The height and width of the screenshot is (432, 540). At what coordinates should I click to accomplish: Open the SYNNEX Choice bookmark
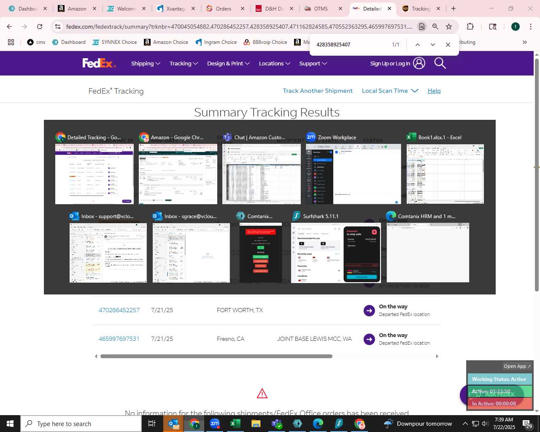tap(115, 42)
